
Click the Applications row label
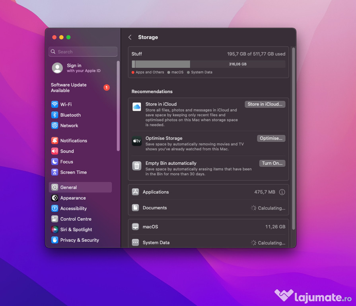pos(156,192)
